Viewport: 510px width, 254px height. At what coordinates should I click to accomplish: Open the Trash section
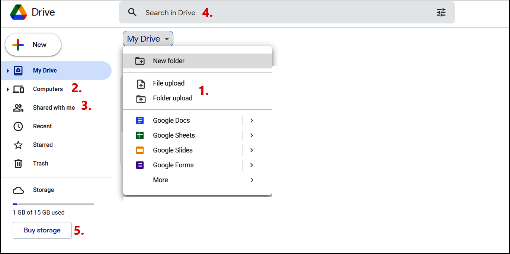(x=40, y=163)
